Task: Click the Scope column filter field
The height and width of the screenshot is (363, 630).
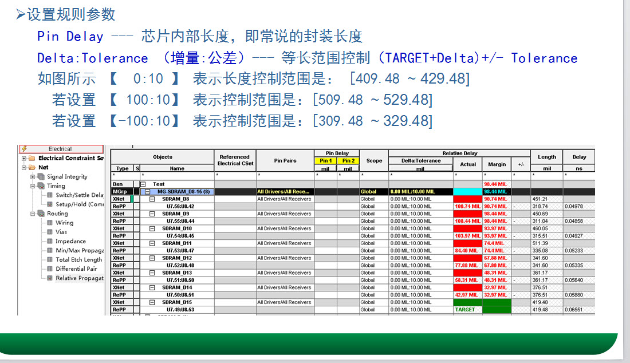Action: click(x=374, y=175)
